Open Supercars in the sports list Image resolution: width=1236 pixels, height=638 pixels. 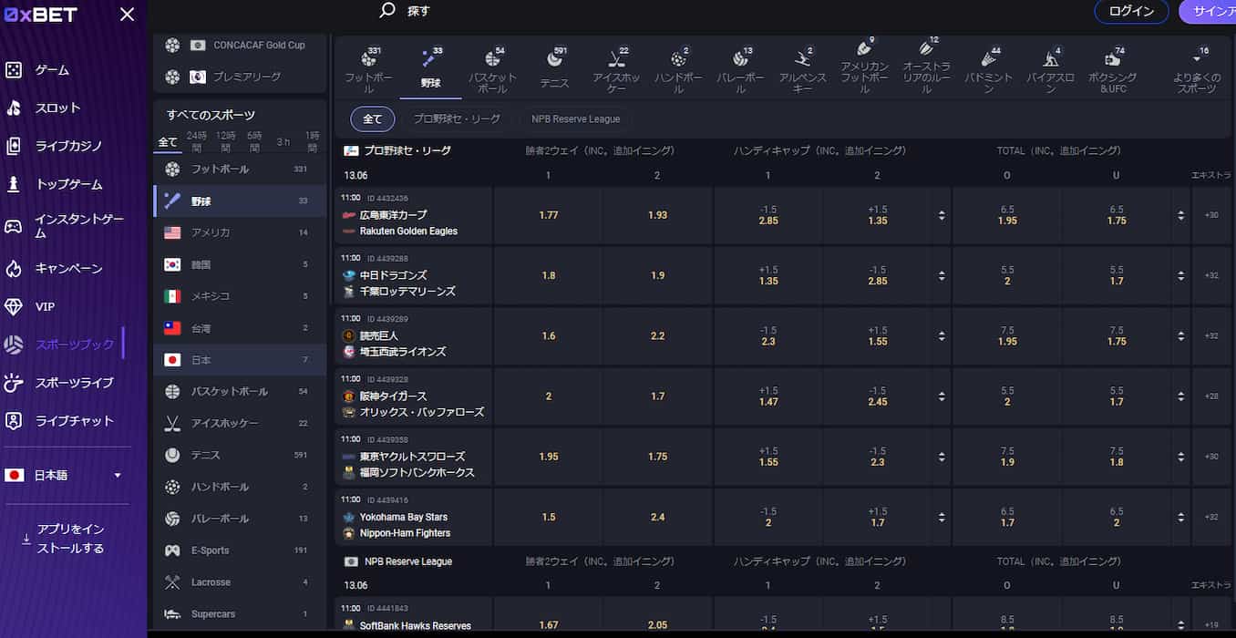[240, 614]
